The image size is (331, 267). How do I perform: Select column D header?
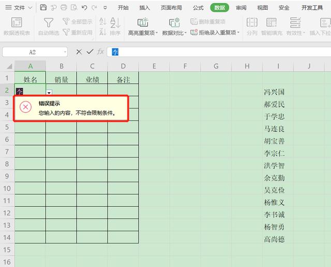click(123, 66)
